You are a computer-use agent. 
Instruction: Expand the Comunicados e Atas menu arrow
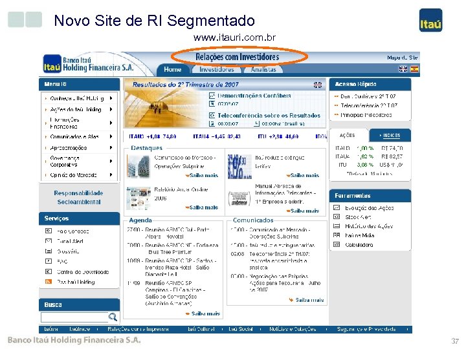pyautogui.click(x=111, y=136)
